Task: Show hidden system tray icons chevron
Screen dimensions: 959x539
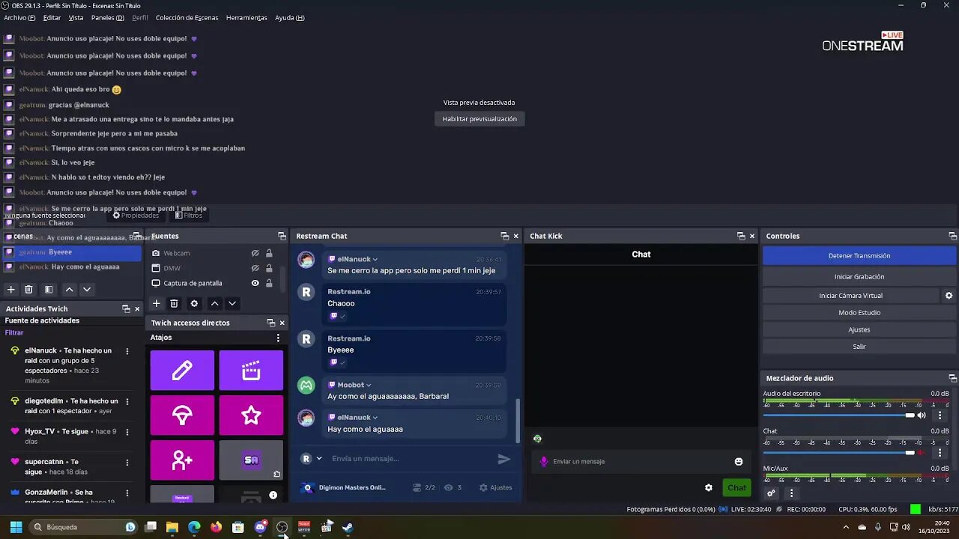Action: pyautogui.click(x=846, y=527)
